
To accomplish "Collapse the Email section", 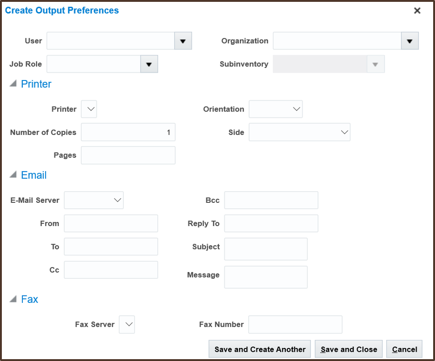I will coord(13,175).
